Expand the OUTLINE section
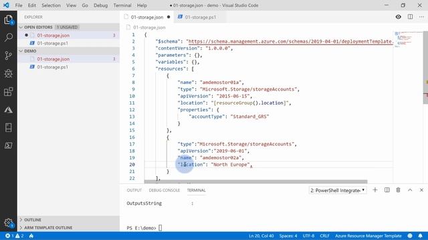 tap(68, 219)
